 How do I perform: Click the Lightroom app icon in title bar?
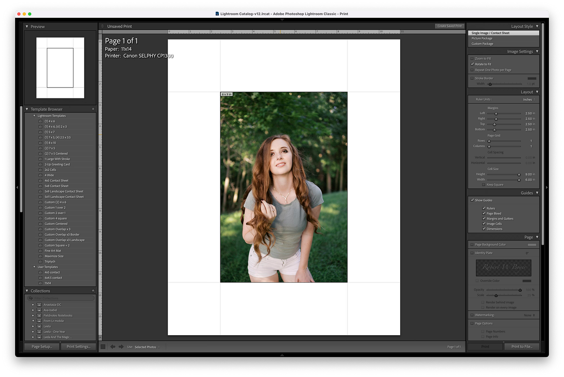click(217, 14)
